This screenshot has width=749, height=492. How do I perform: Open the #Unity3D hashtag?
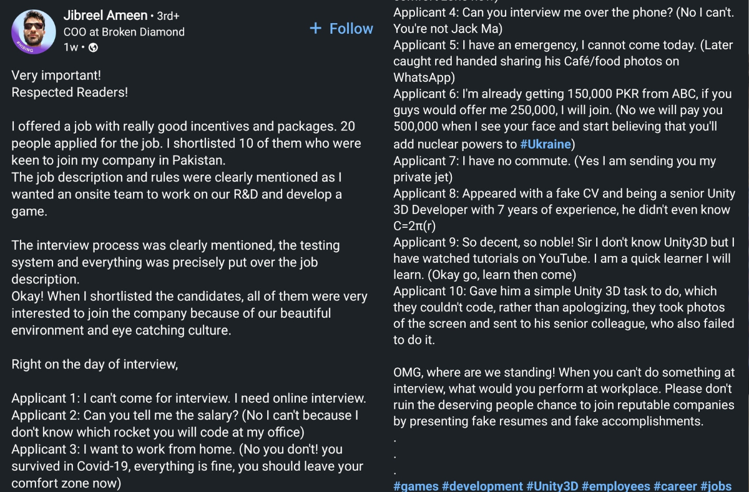[552, 486]
